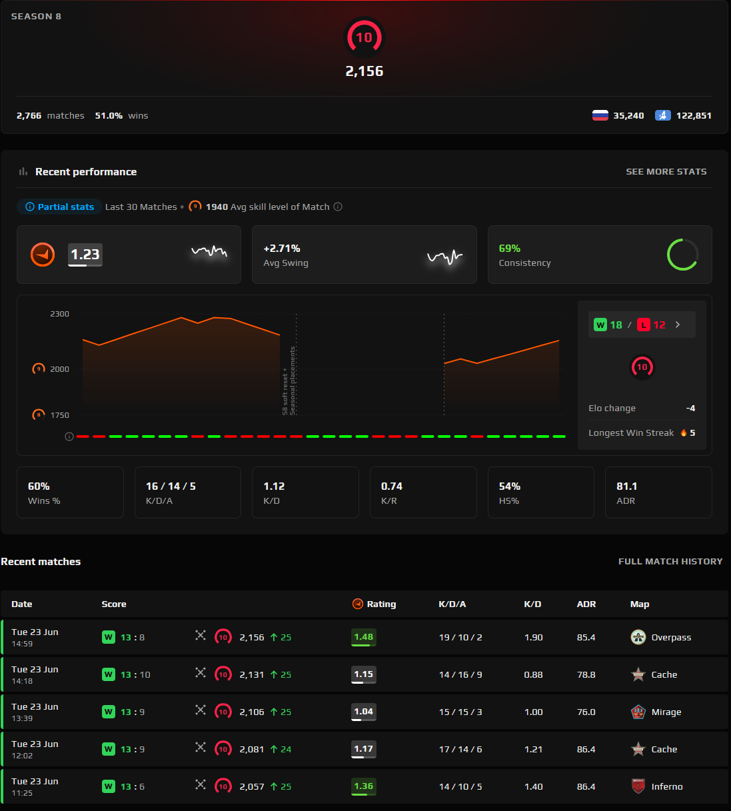Open the 1.23 rating card

click(129, 255)
